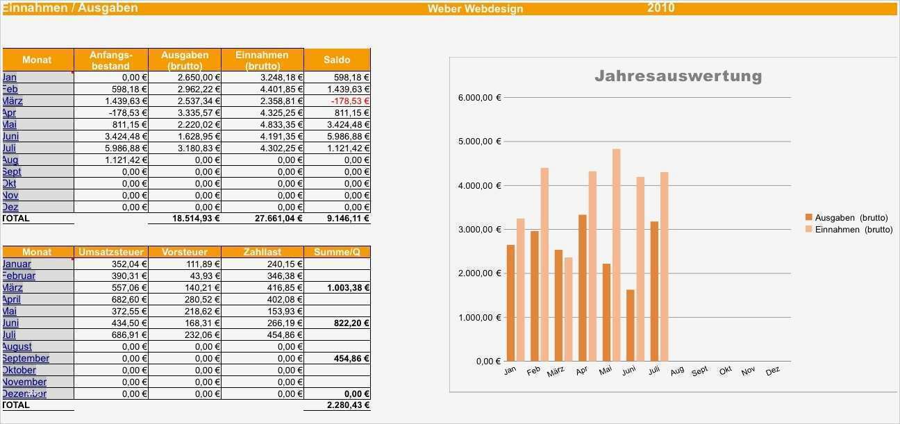Viewport: 900px width, 424px height.
Task: Click the TOTAL value 9.146,11 €
Action: pos(349,217)
